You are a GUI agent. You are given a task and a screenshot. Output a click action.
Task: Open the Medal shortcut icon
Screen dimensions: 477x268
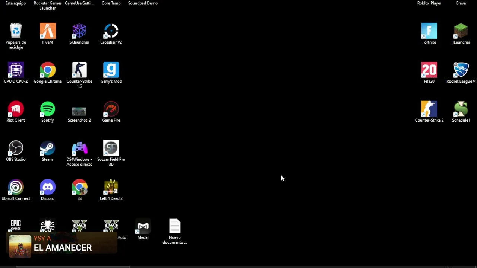click(143, 226)
